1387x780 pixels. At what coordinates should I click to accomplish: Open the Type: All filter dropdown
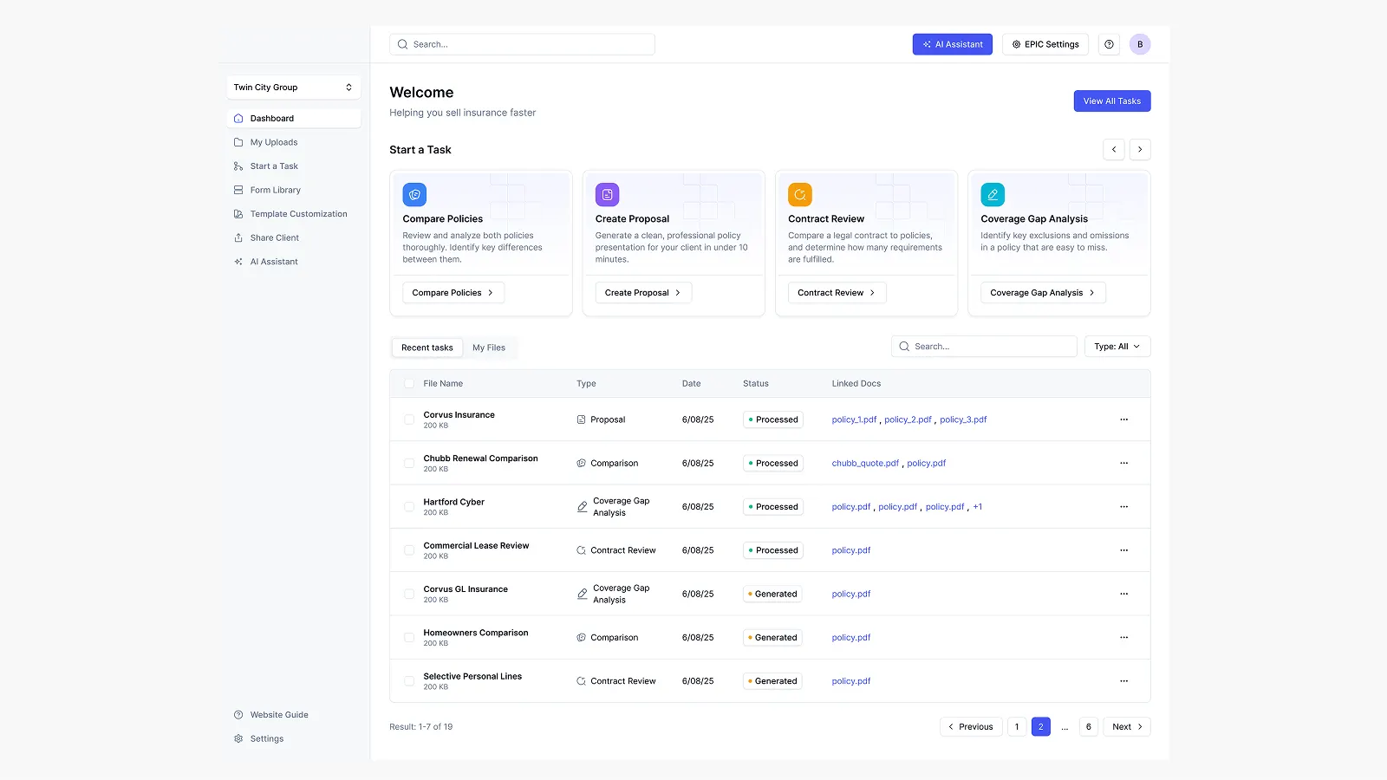pos(1117,347)
